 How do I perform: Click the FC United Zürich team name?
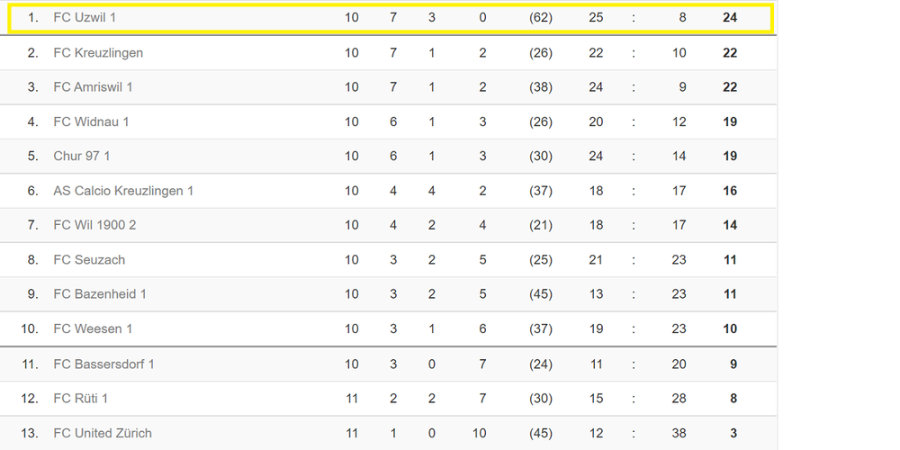(x=103, y=434)
